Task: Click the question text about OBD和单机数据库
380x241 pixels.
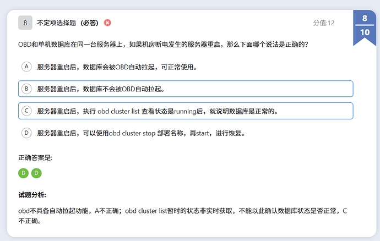Action: pos(162,45)
